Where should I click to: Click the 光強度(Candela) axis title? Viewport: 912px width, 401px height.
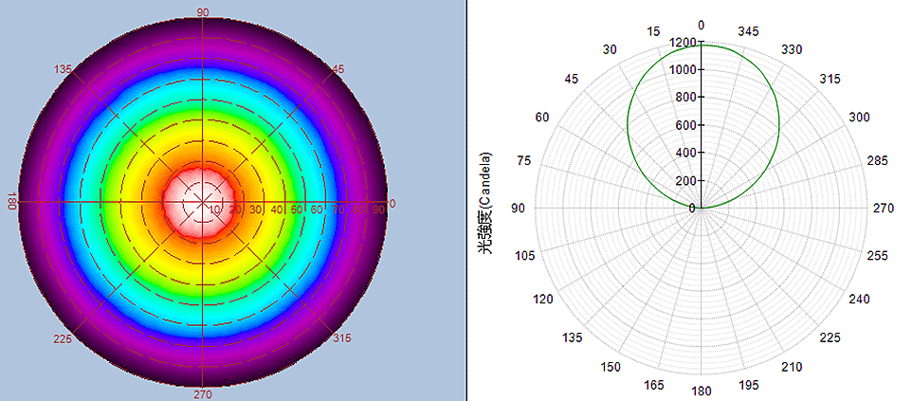485,202
